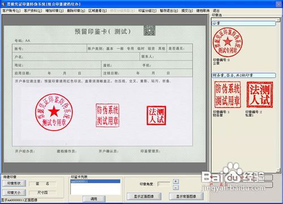Screen dimensions: 283x204
Task: Click 建档取消 in the menu bar
Action: pos(203,11)
